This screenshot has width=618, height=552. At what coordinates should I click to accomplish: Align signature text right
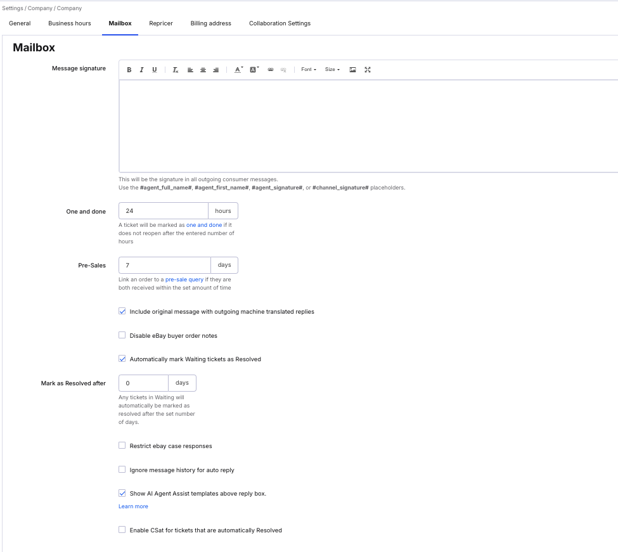click(x=216, y=70)
